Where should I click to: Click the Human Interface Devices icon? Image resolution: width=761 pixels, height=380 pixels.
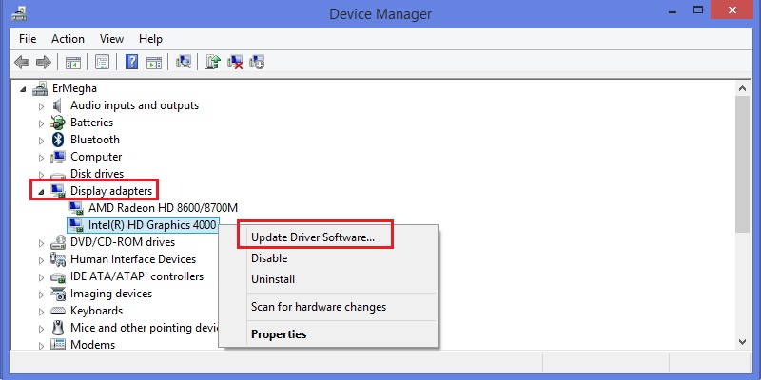[58, 259]
